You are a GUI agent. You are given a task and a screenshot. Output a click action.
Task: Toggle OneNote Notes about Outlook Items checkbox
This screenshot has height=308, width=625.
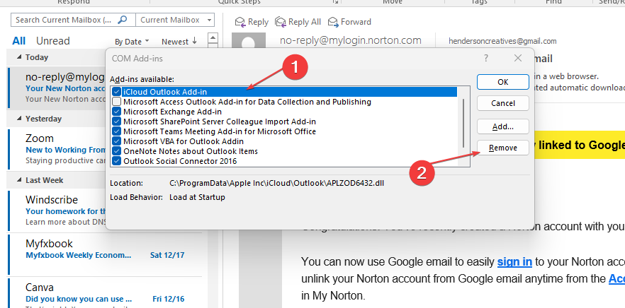[117, 151]
